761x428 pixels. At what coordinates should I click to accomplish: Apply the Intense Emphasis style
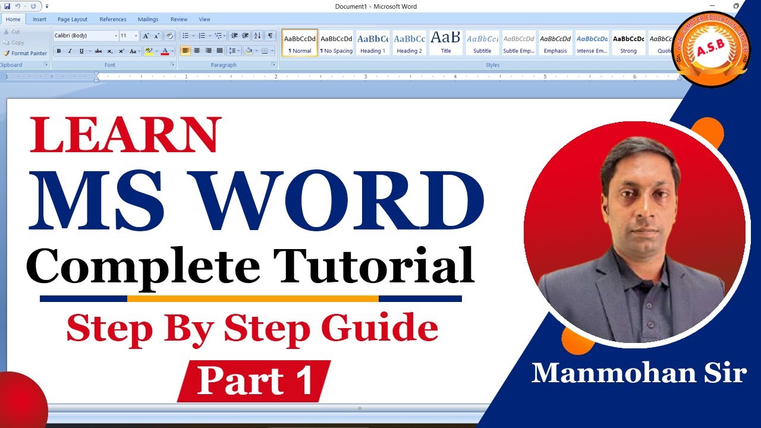point(592,43)
